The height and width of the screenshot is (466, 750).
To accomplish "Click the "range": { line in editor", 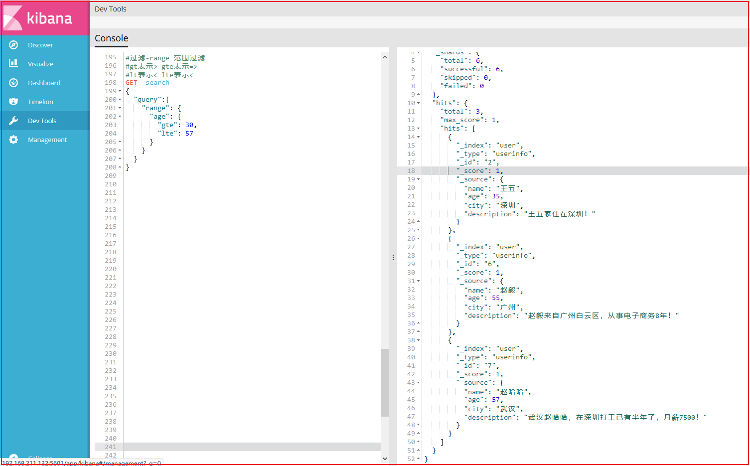I will click(161, 108).
